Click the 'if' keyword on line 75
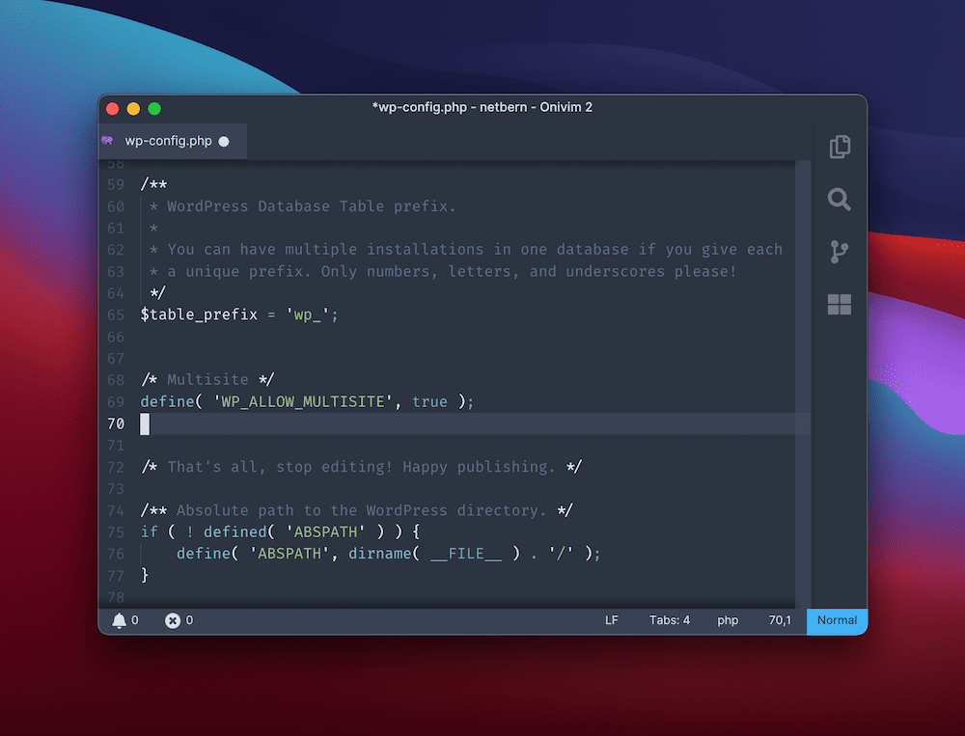Screen dimensions: 965x736 coord(149,532)
